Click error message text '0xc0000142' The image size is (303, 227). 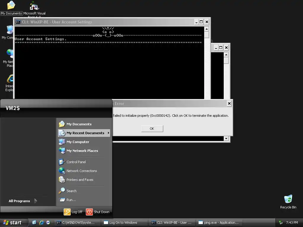160,116
